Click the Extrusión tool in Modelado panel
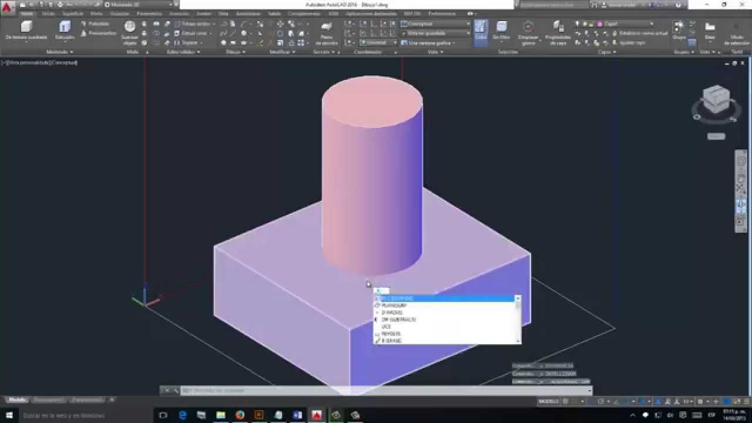 [65, 30]
